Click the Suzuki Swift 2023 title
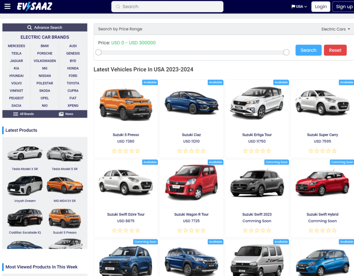The width and height of the screenshot is (354, 276). pos(257,214)
